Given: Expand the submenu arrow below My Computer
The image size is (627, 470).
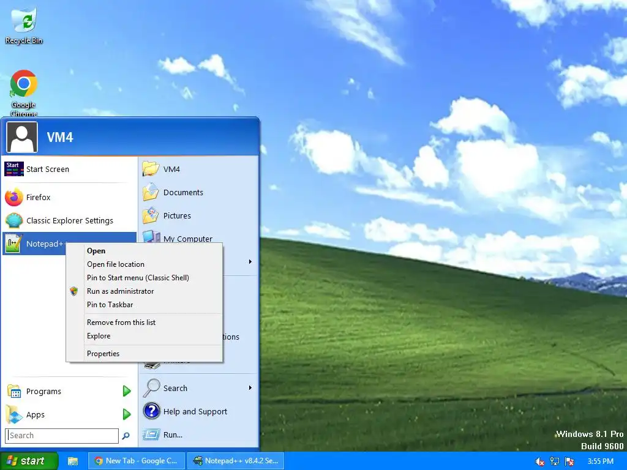Looking at the screenshot, I should (250, 262).
